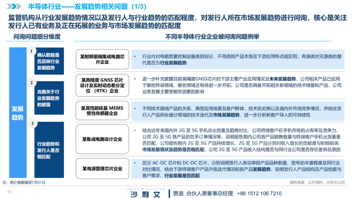Select the 完善关于行业发展趋势的披露 box
This screenshot has height=199, width=354.
point(49,98)
